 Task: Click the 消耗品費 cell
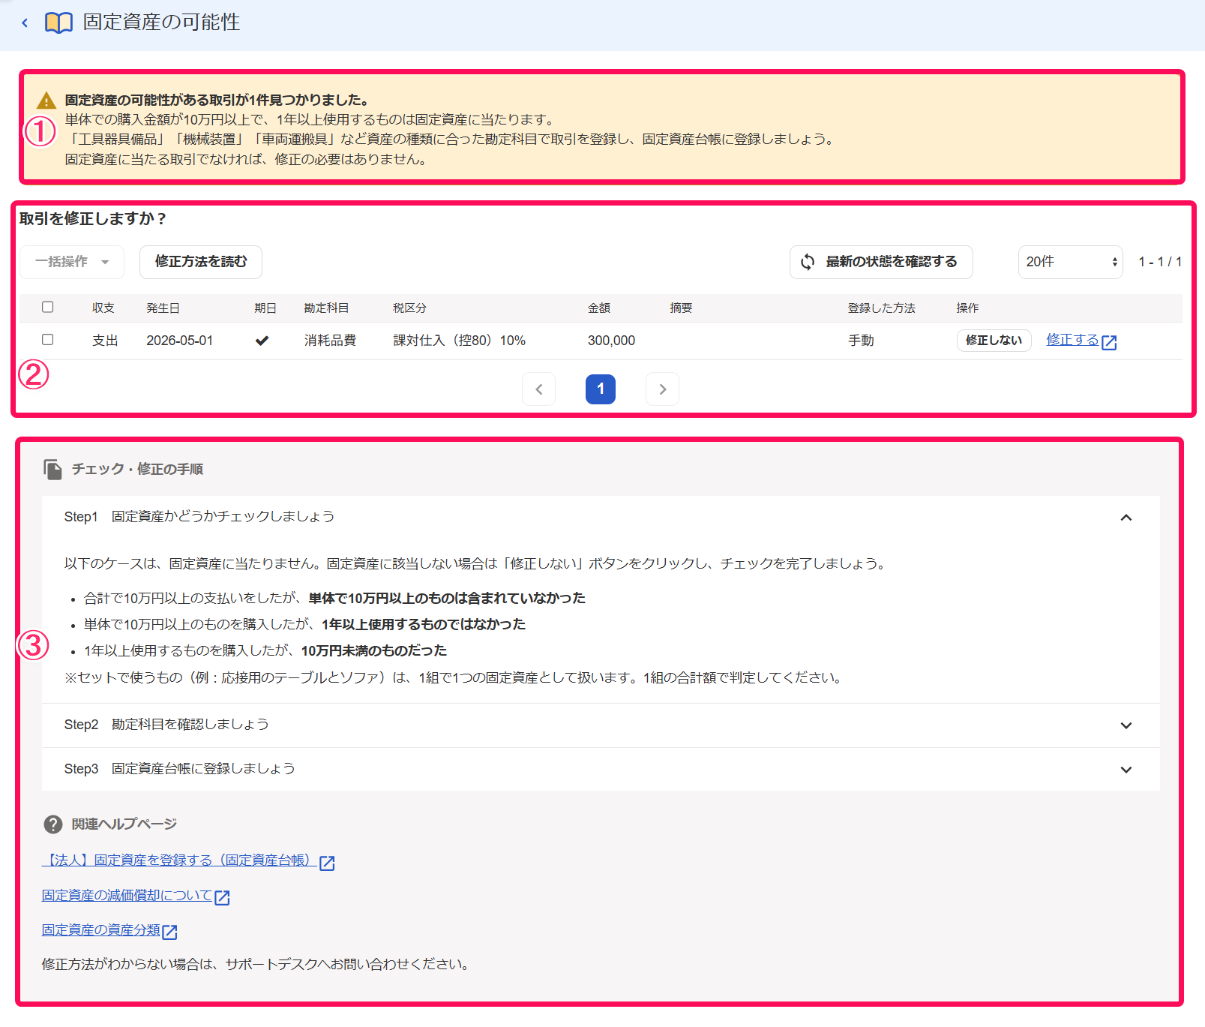point(330,341)
